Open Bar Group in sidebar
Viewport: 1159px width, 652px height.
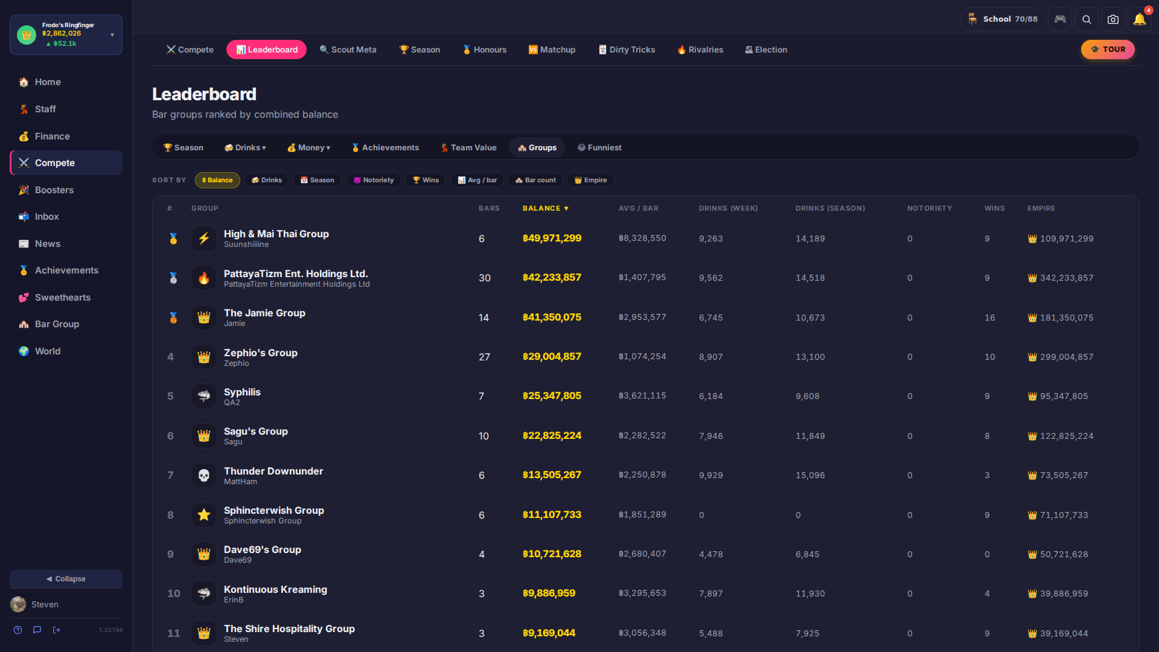[66, 324]
